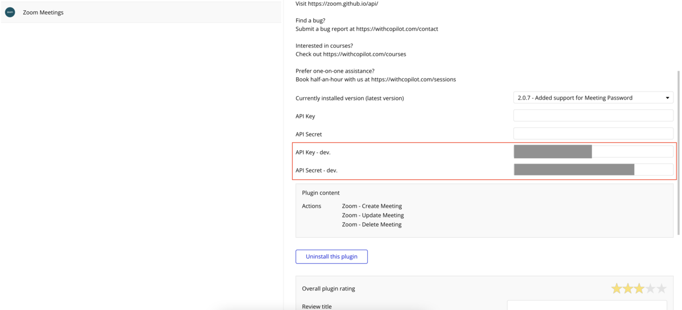This screenshot has width=682, height=310.
Task: Click 'Overall plugin rating' label
Action: click(x=328, y=288)
